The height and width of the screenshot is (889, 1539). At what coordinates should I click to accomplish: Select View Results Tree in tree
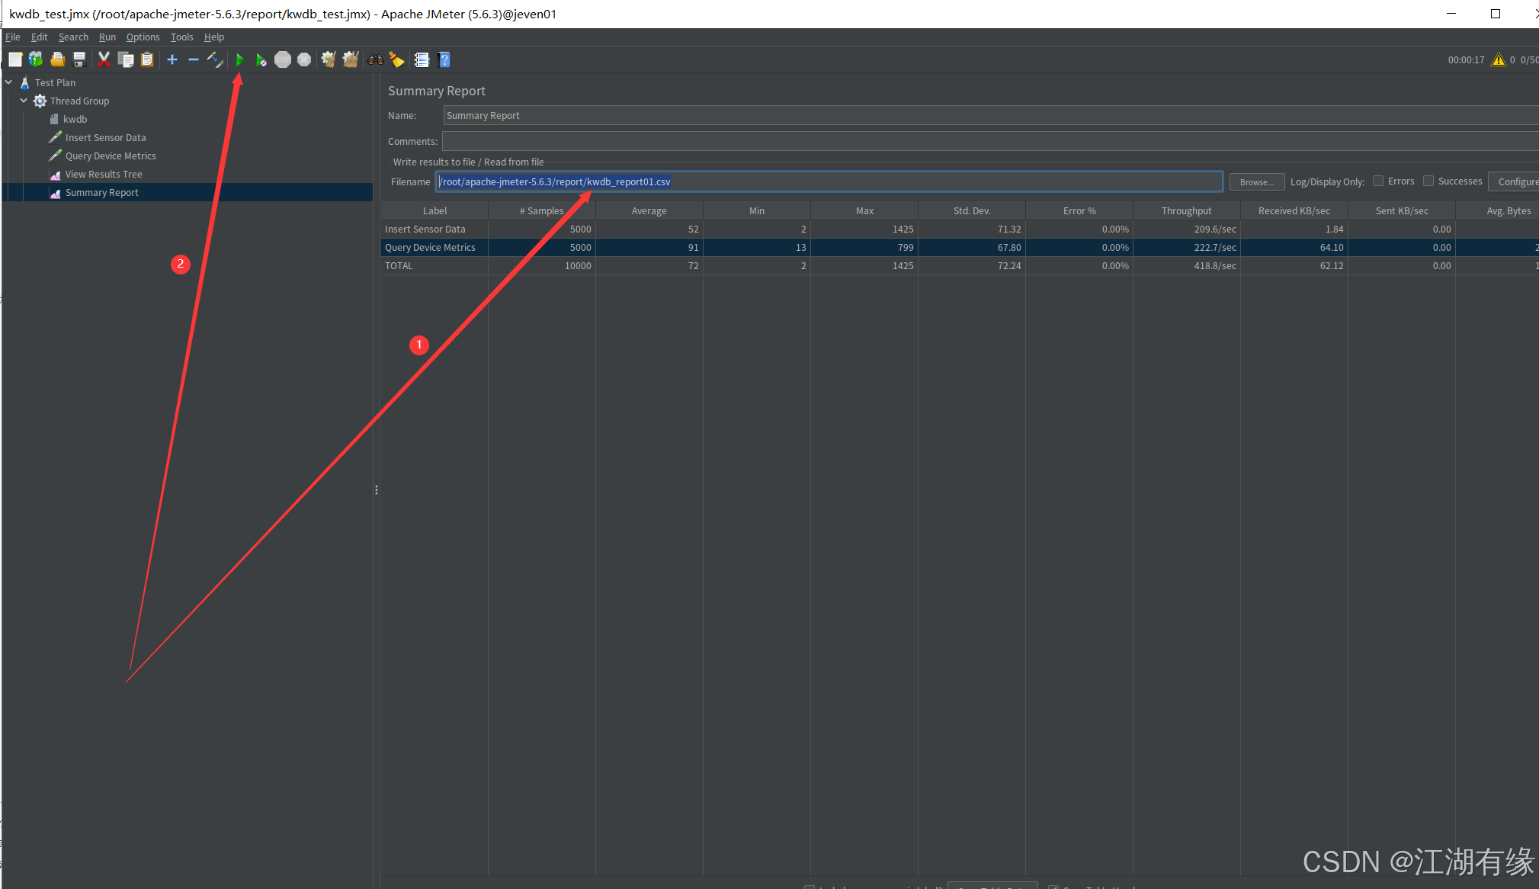click(x=104, y=175)
